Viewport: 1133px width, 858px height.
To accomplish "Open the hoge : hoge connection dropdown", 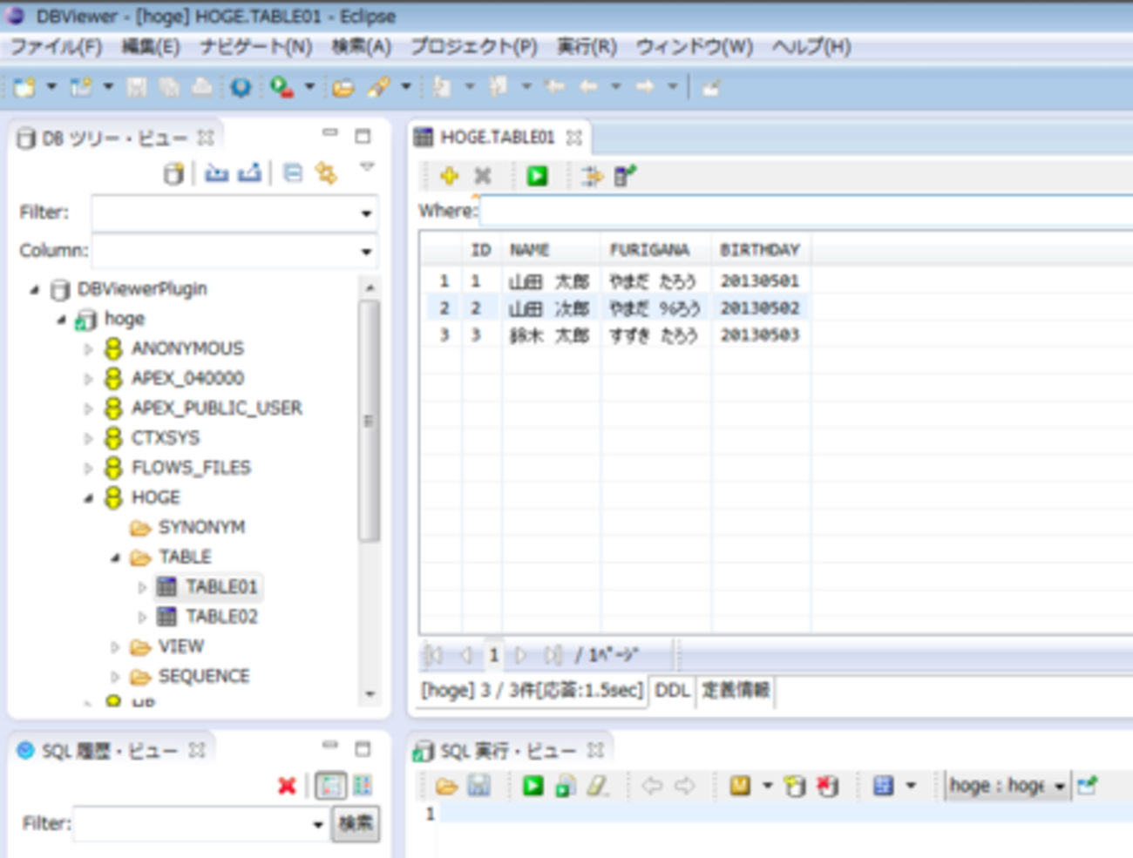I will (x=1060, y=787).
